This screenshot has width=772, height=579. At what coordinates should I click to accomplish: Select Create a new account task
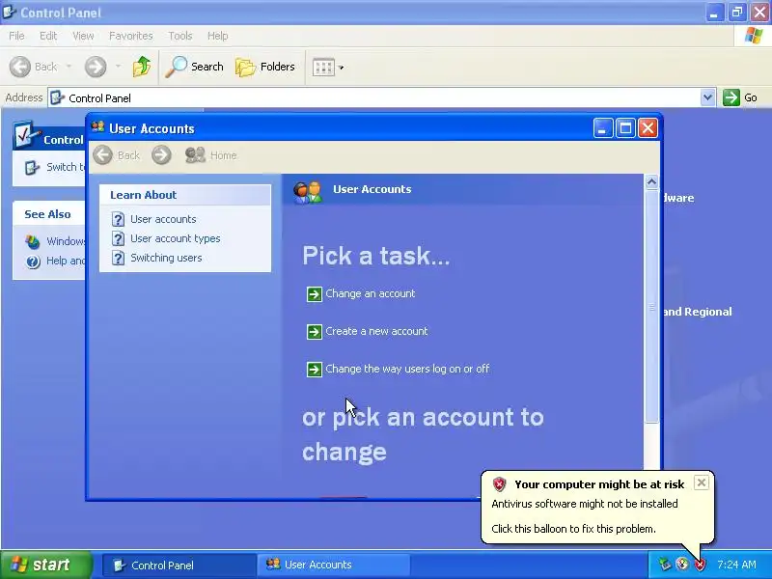click(376, 331)
